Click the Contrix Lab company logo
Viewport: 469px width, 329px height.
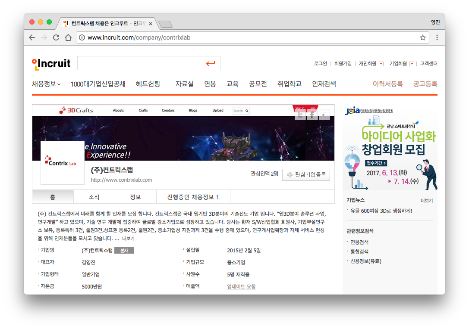(63, 163)
